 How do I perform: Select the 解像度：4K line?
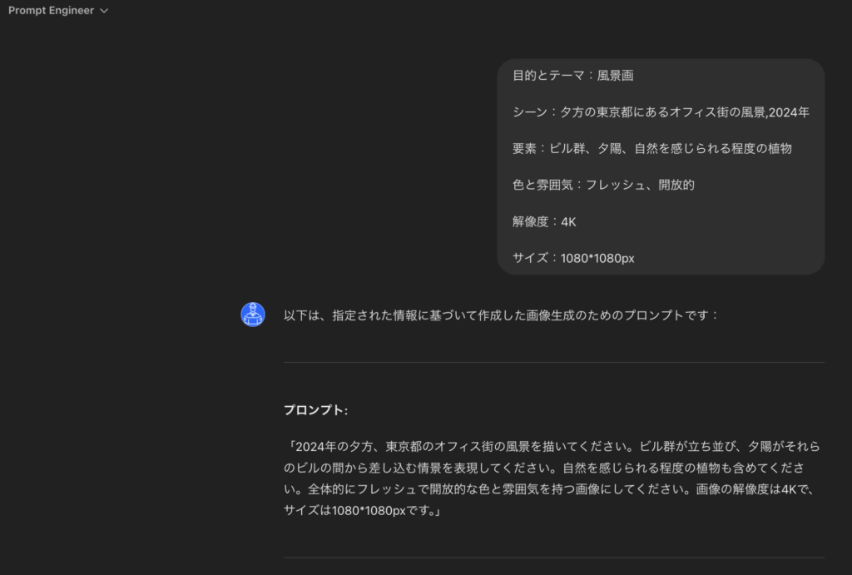[545, 221]
